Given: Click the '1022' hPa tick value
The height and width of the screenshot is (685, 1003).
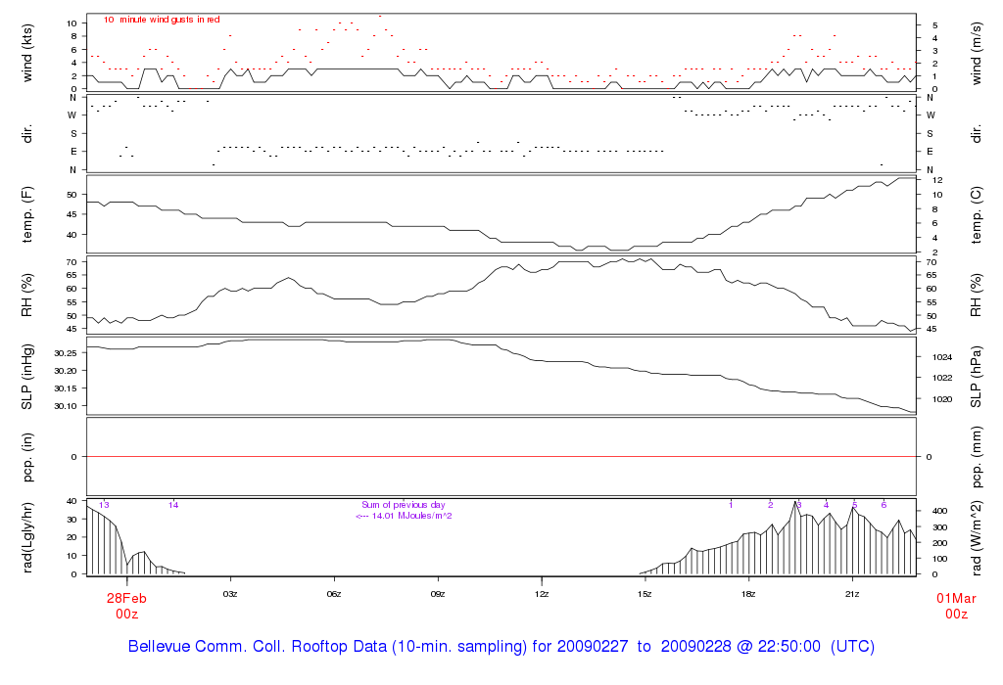Looking at the screenshot, I should [x=942, y=378].
